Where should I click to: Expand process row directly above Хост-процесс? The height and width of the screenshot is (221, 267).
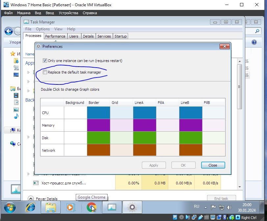point(28,174)
